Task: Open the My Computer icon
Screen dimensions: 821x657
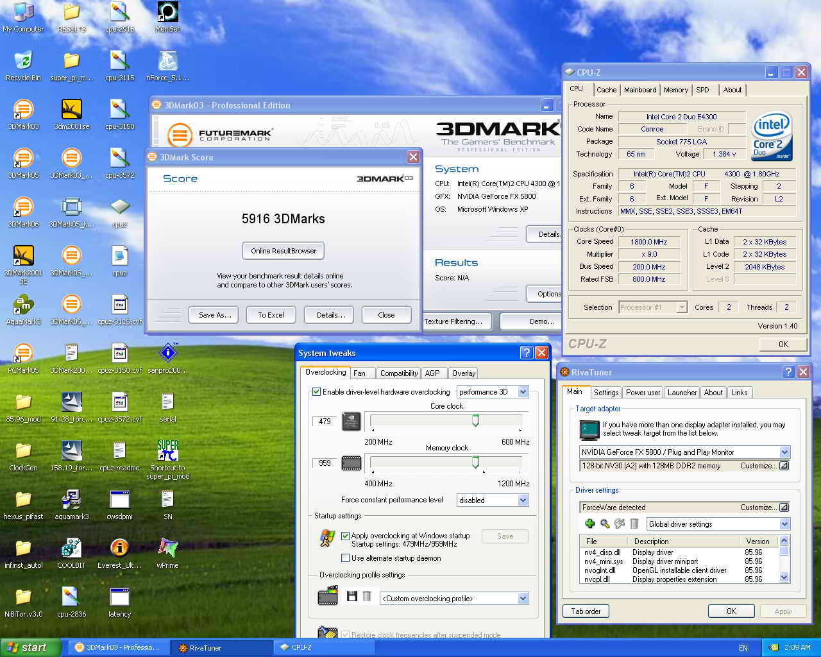Action: [23, 17]
